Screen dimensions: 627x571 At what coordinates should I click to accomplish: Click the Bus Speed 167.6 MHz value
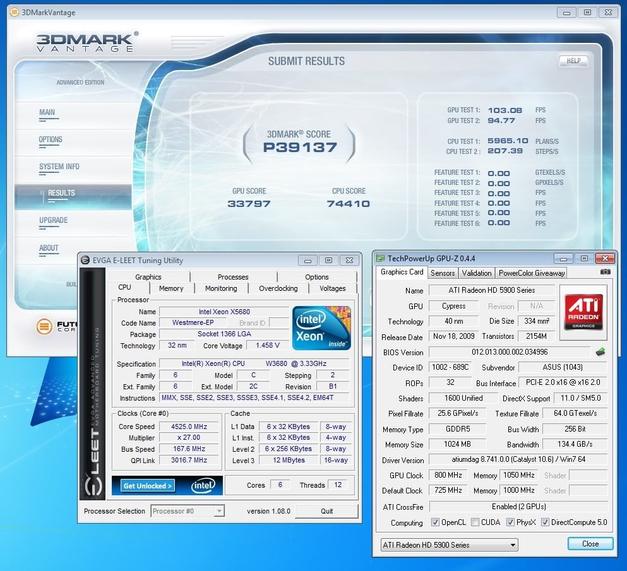click(189, 449)
